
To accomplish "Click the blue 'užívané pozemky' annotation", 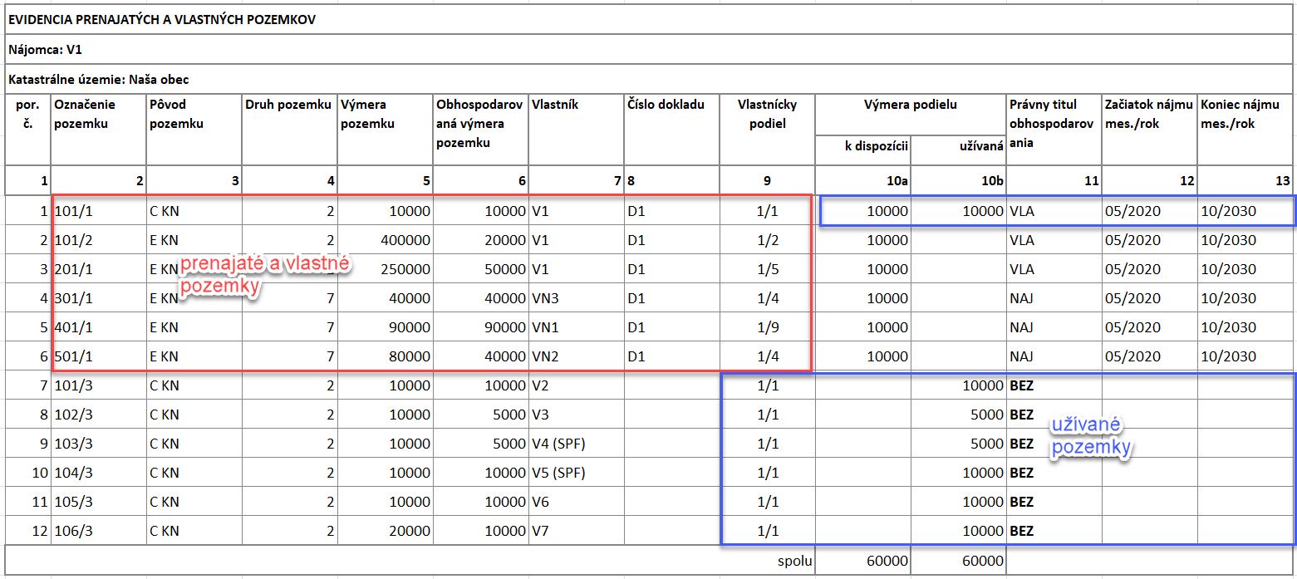I will (1092, 437).
